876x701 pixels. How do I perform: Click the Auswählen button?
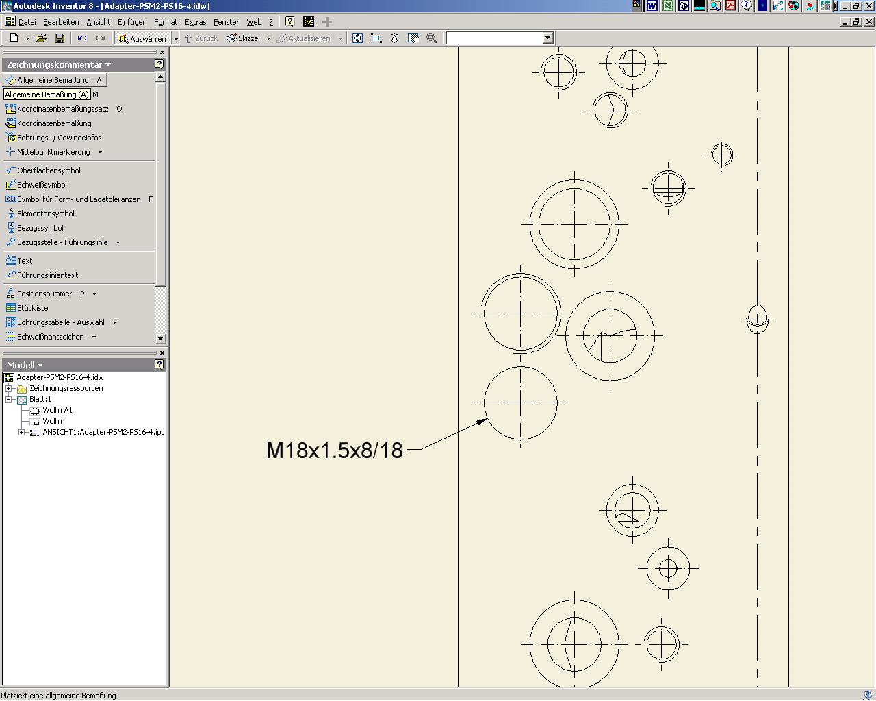[142, 38]
